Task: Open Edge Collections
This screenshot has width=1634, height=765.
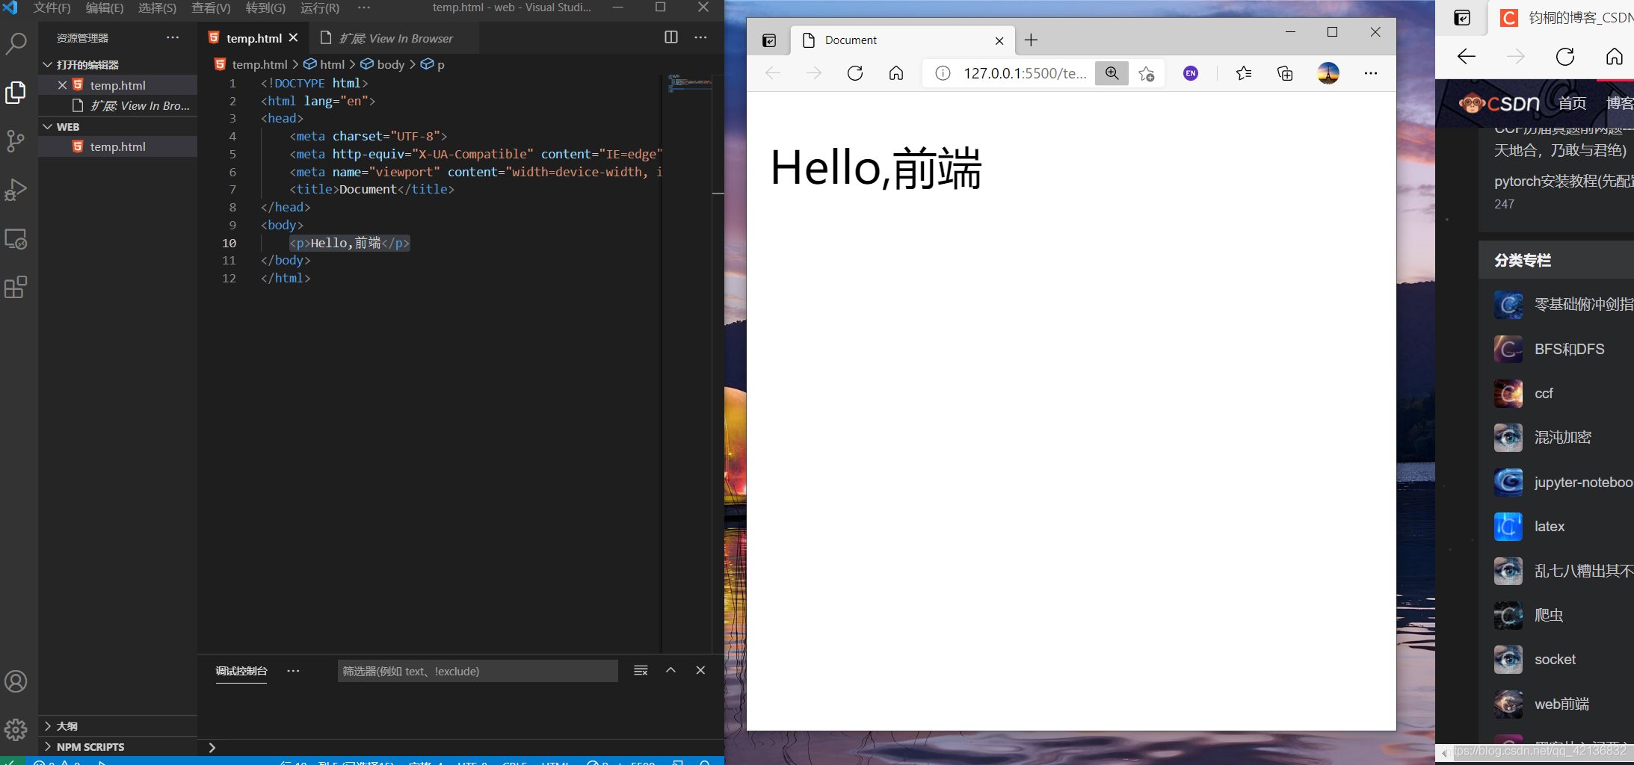Action: click(1285, 72)
